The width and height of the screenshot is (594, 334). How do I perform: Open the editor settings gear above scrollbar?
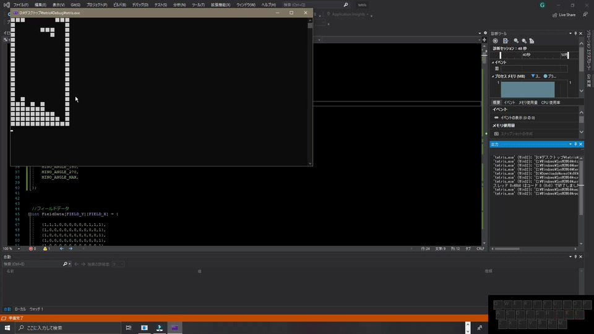[485, 33]
